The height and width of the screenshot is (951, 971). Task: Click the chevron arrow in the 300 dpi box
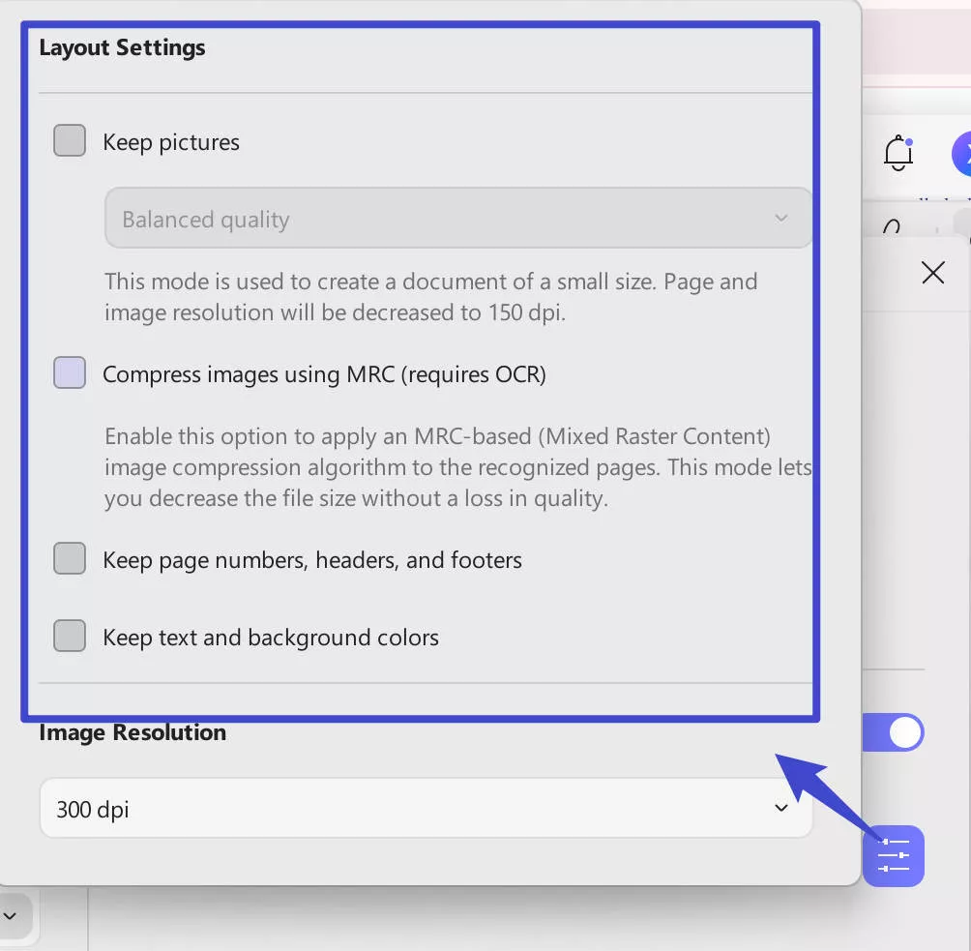click(781, 808)
